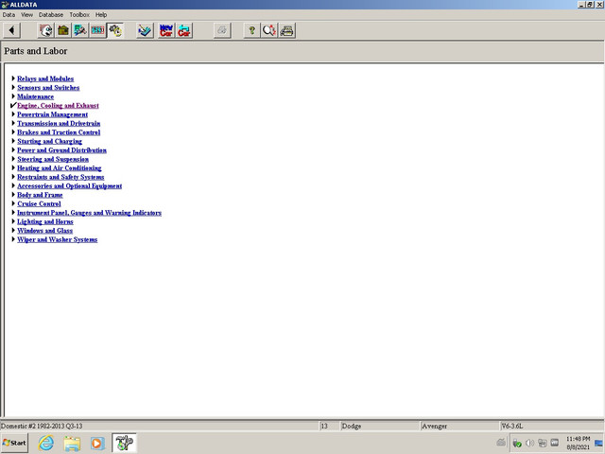Open the Engine, Cooling and Exhaust link
The height and width of the screenshot is (454, 605).
click(58, 105)
